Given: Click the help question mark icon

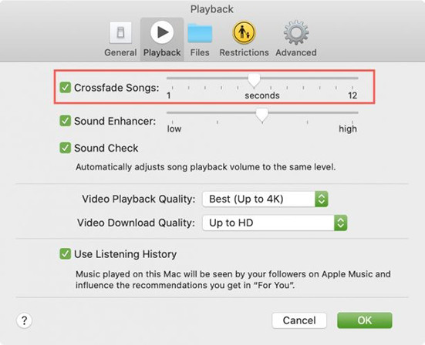Looking at the screenshot, I should click(x=24, y=320).
